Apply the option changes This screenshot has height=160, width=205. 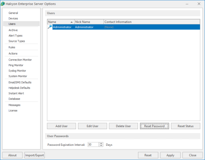click(170, 155)
